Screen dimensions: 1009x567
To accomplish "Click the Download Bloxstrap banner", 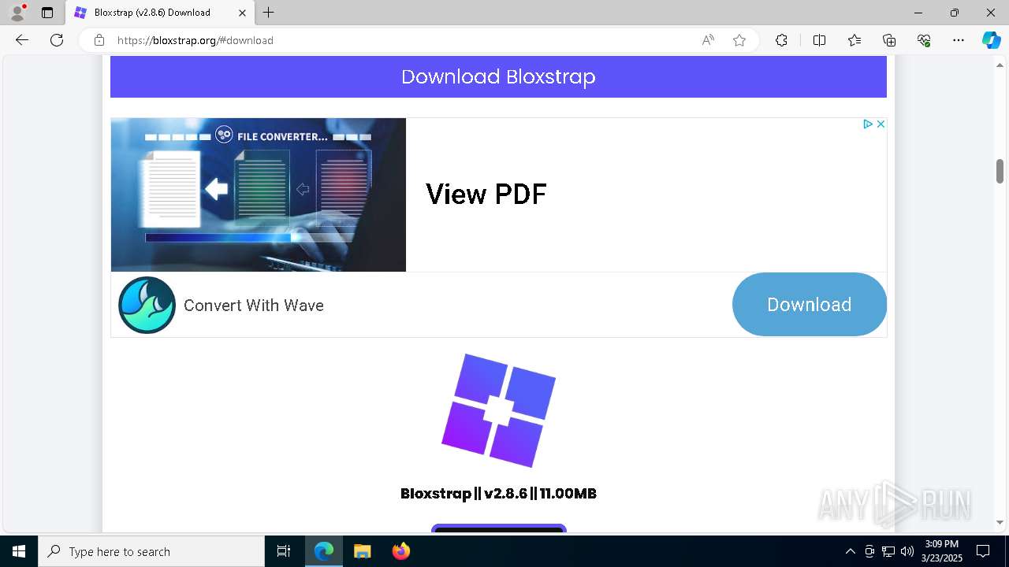I will [x=498, y=76].
